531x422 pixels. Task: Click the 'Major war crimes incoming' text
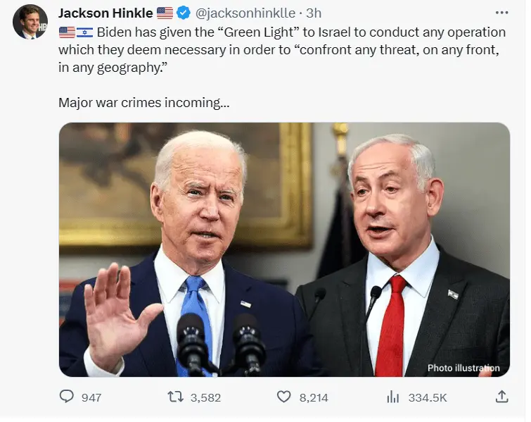click(x=143, y=102)
